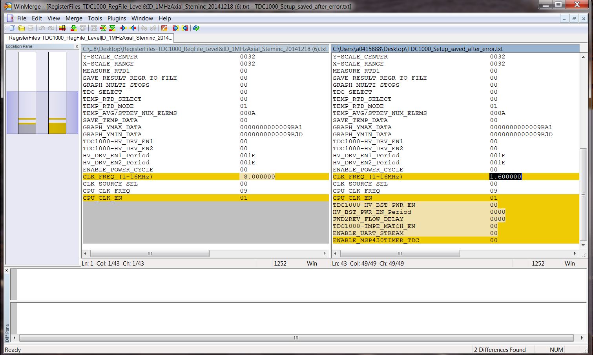Jump to the Previous Difference
The width and height of the screenshot is (593, 355).
tap(83, 28)
